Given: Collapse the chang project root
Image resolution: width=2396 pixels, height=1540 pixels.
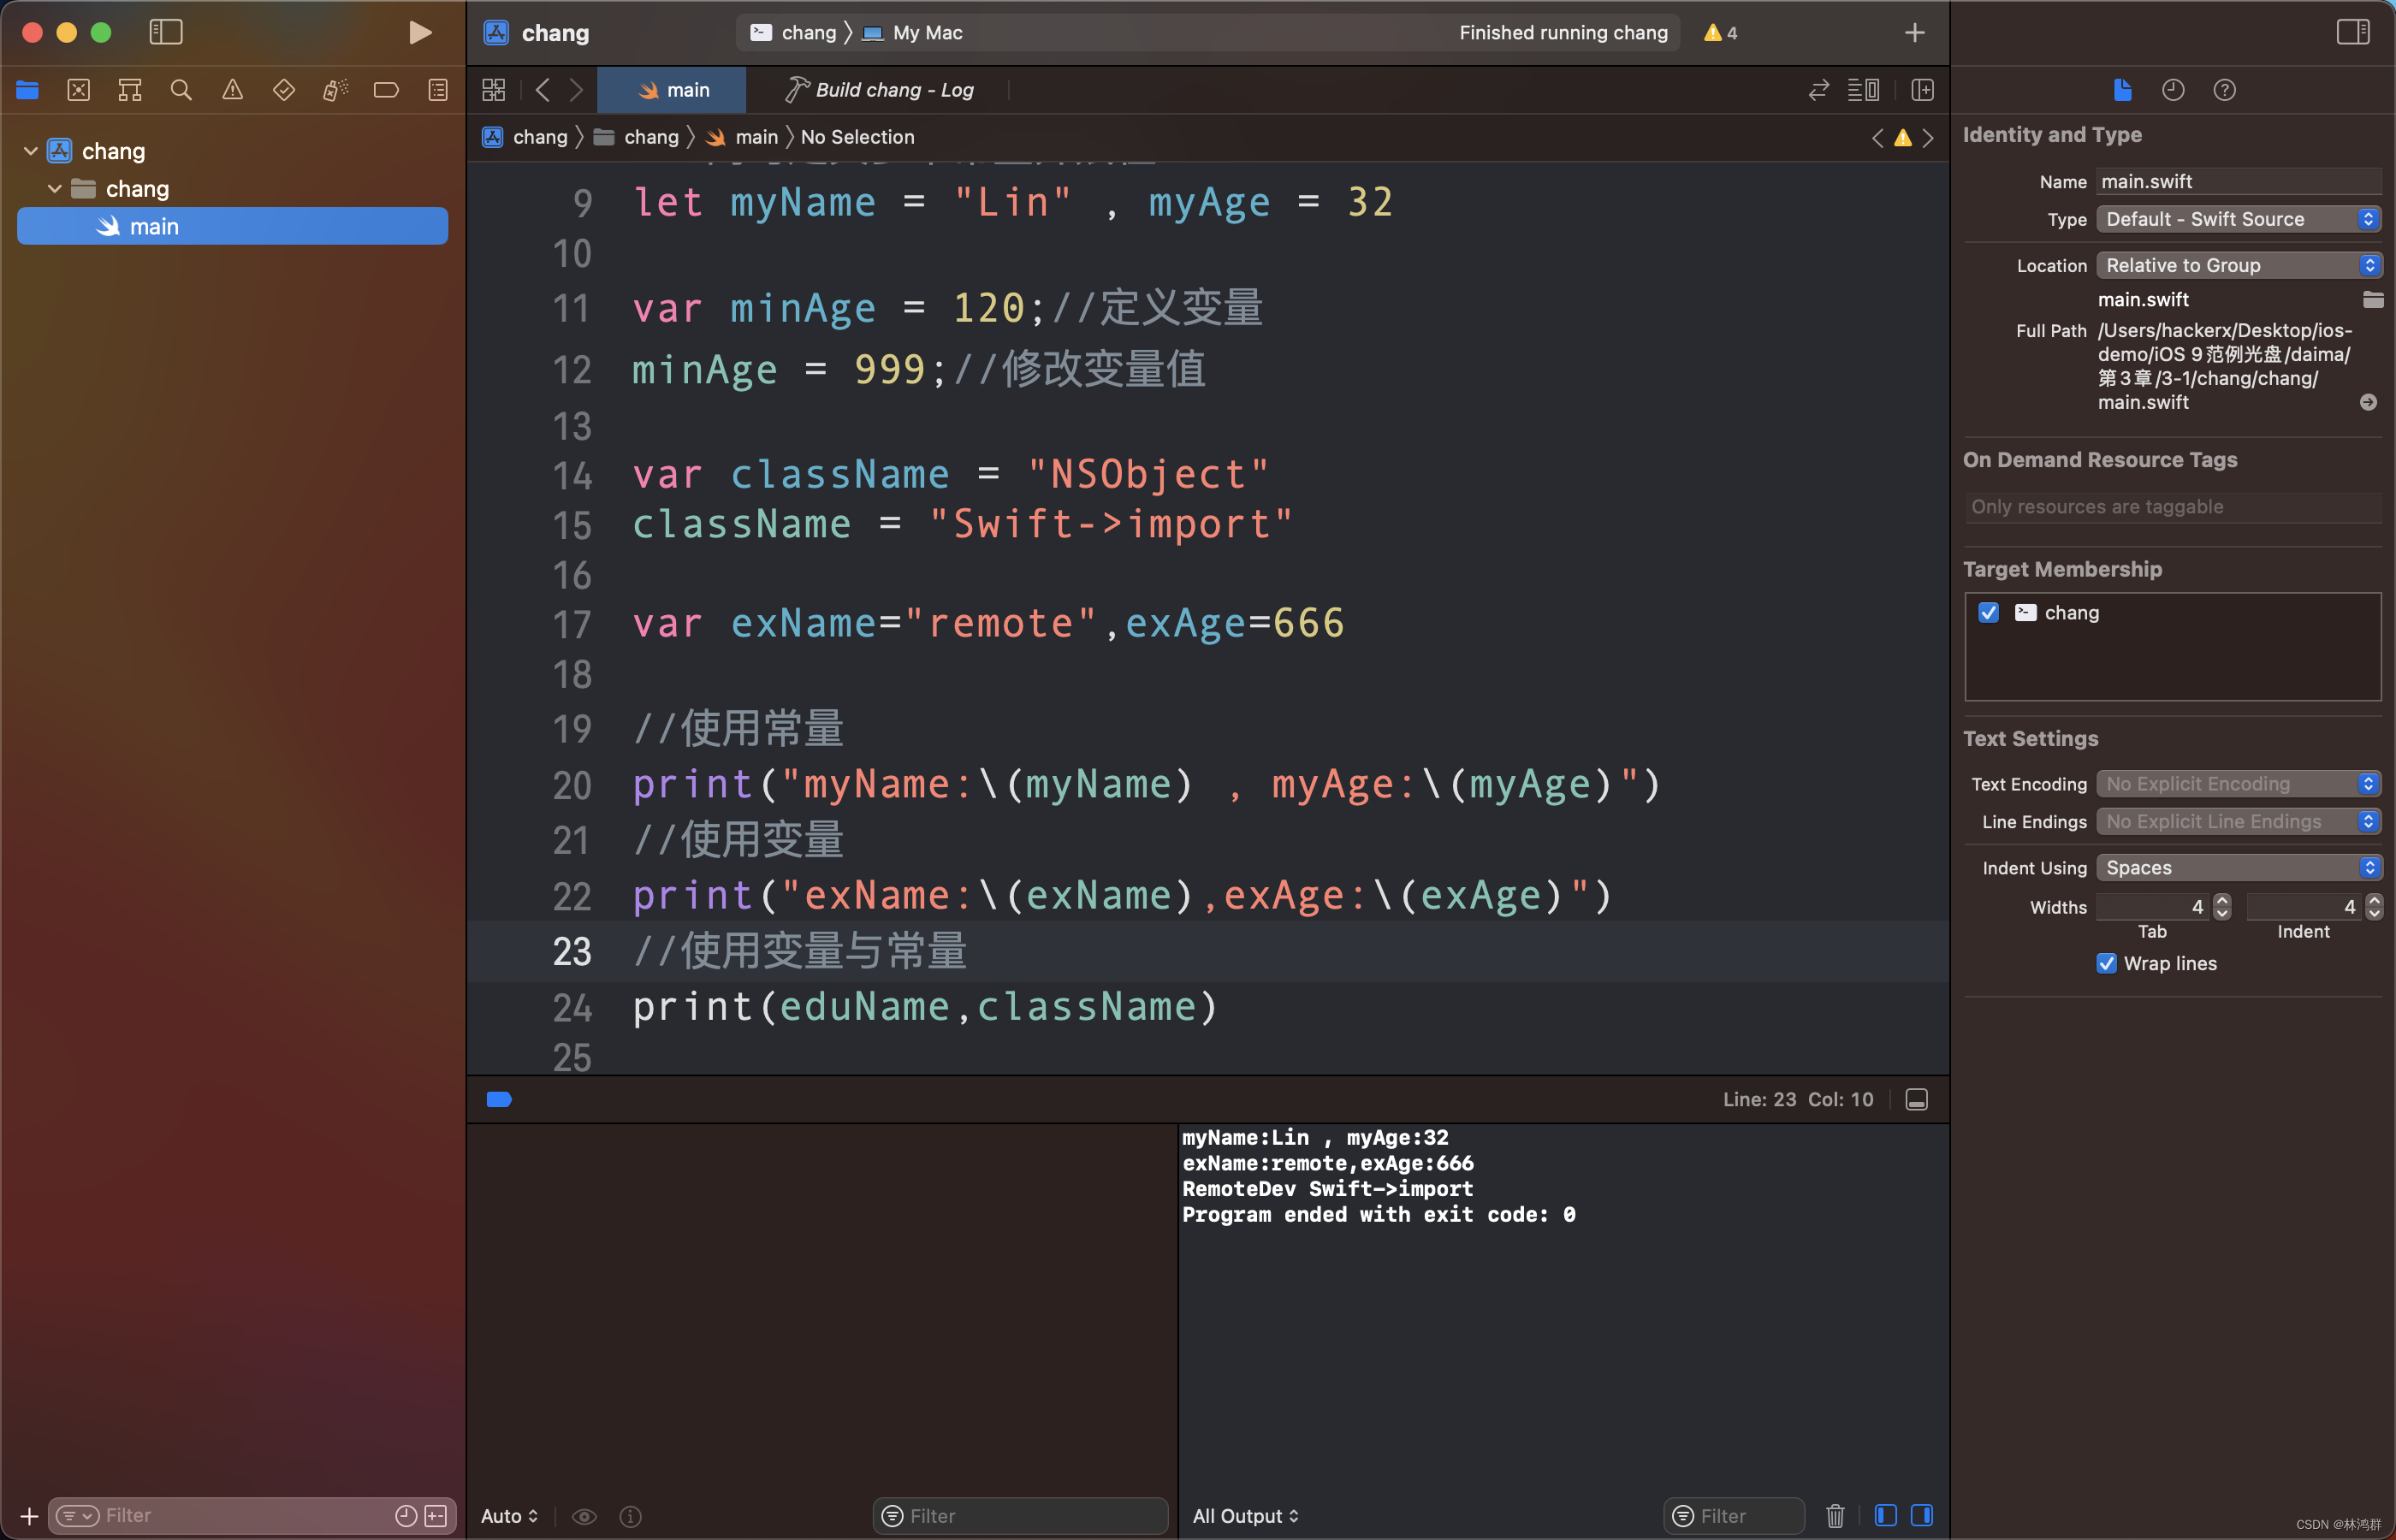Looking at the screenshot, I should click(x=31, y=151).
